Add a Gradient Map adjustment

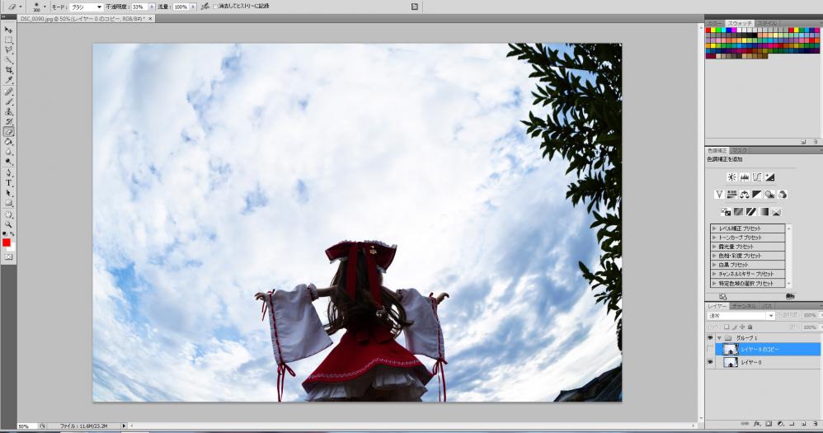[764, 212]
